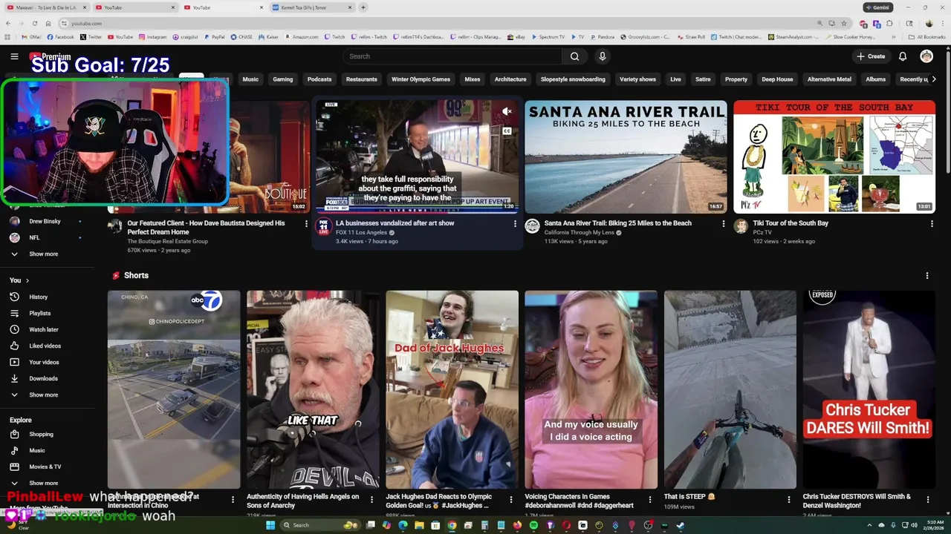Screen dimensions: 951x534
Task: Open options for Jack Hughes Dad short
Action: coord(510,499)
